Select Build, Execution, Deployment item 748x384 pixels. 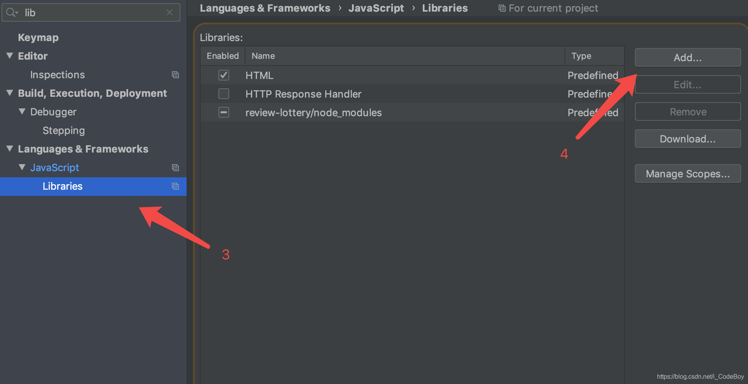pyautogui.click(x=93, y=93)
